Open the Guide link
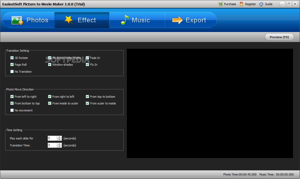 click(x=266, y=4)
